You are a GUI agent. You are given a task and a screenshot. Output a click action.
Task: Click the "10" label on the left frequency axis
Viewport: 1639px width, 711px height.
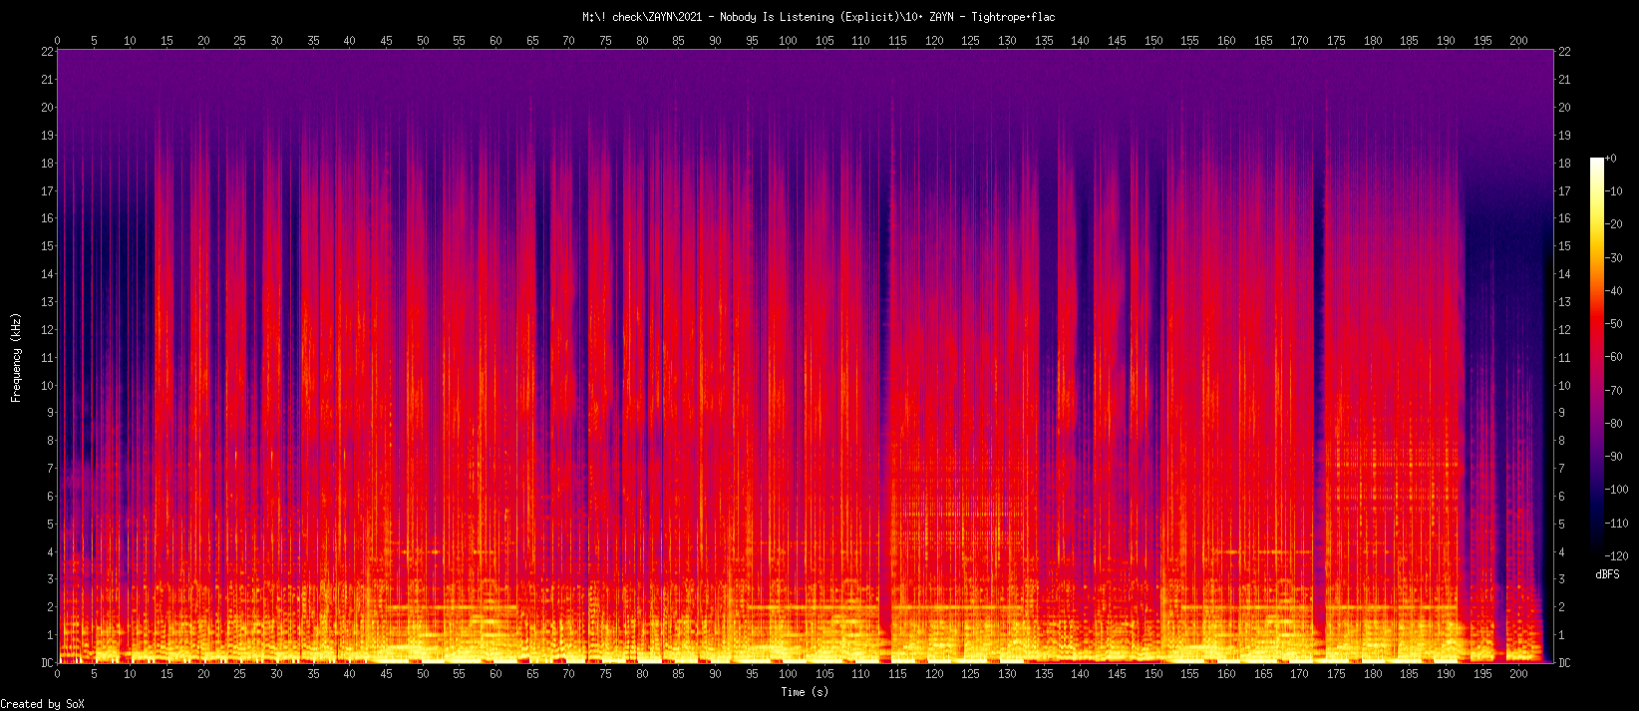pos(47,385)
